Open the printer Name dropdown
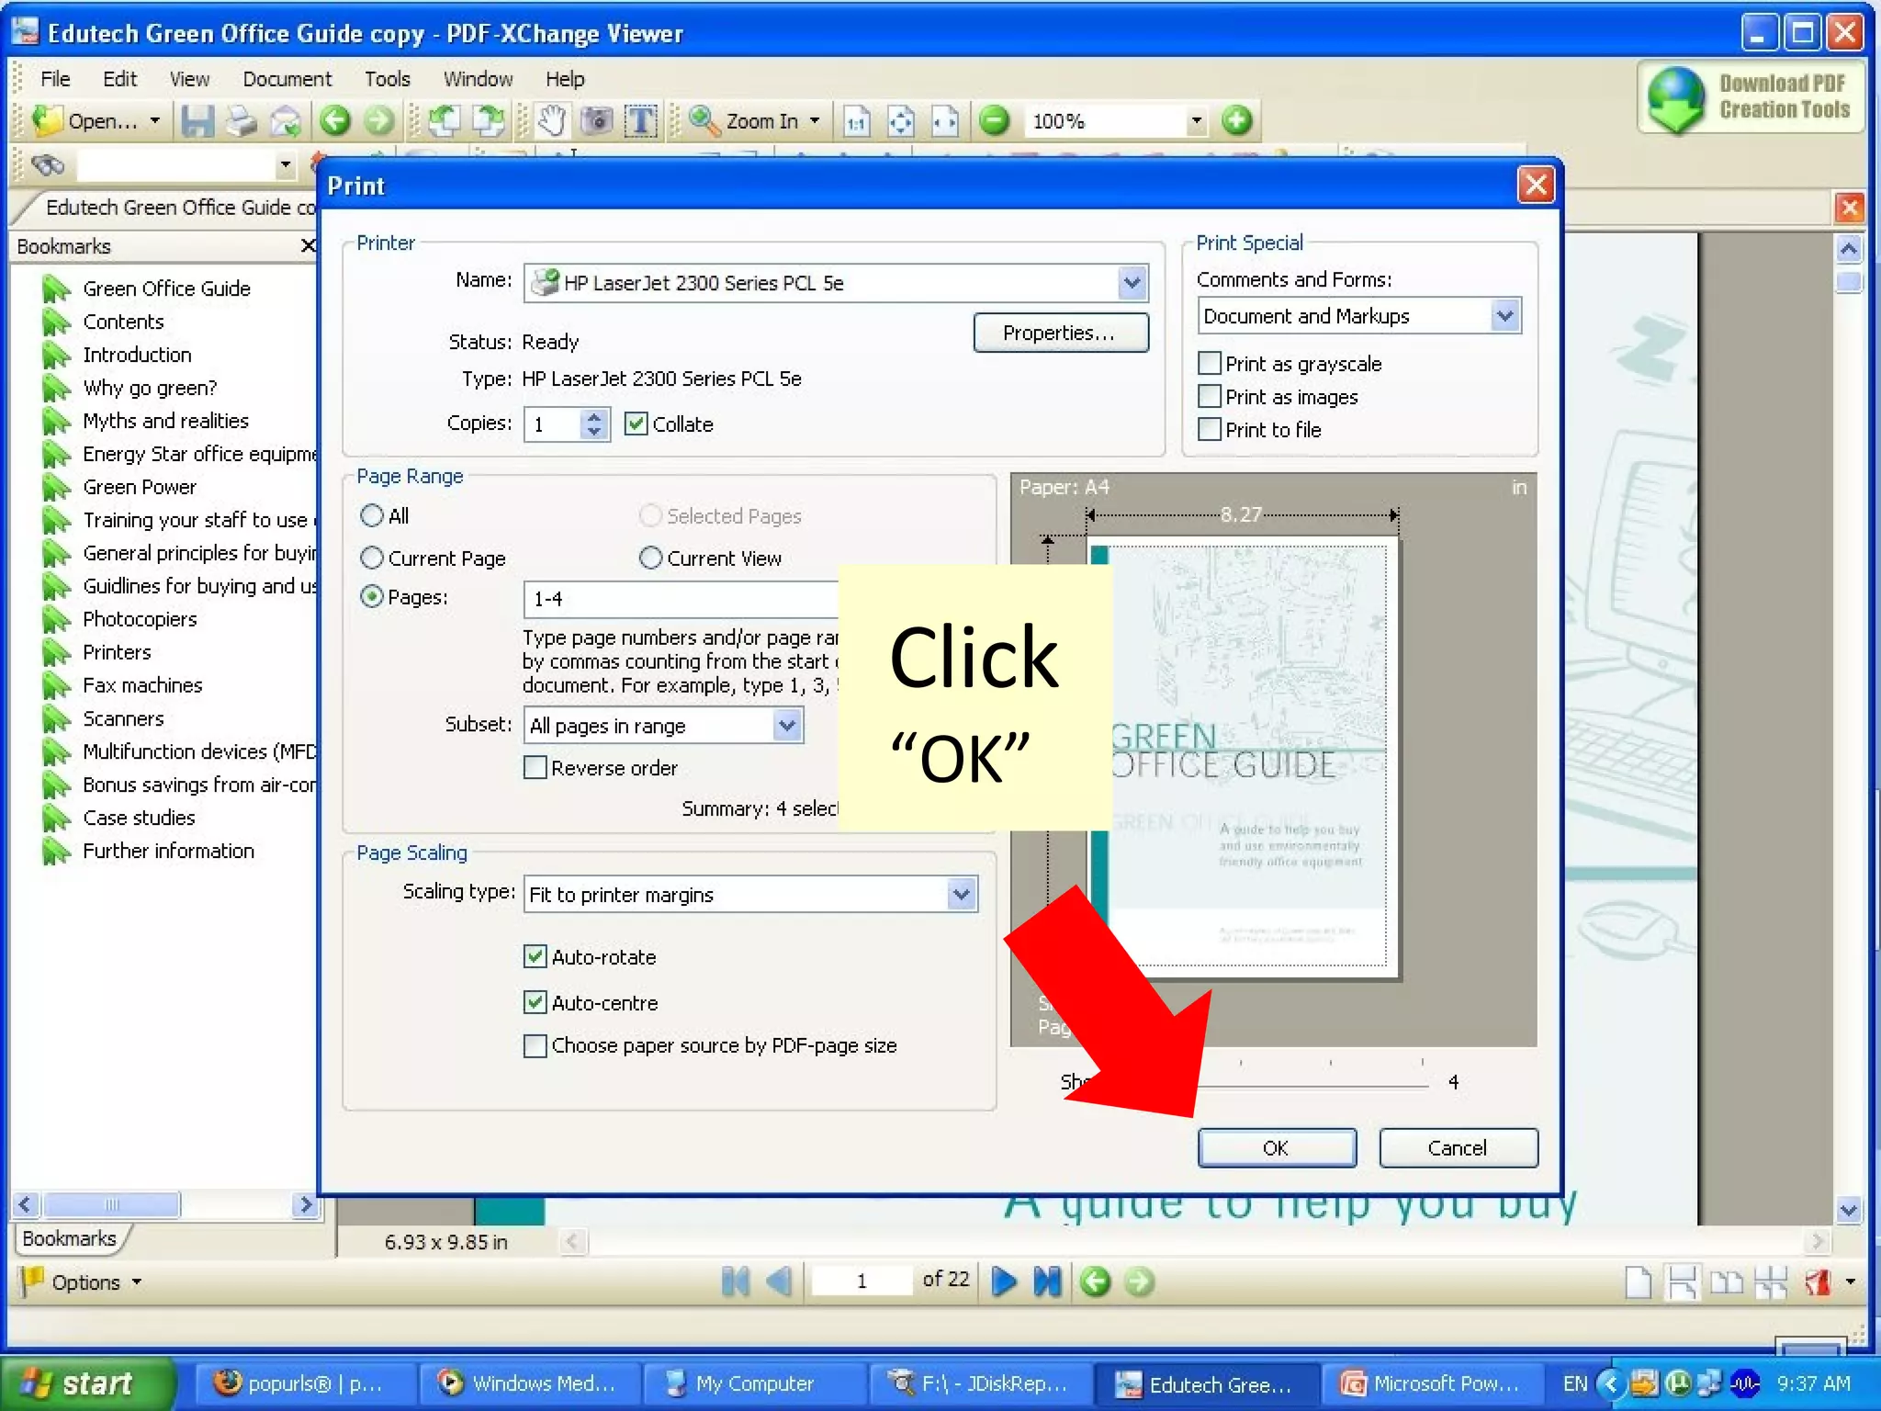Screen dimensions: 1881x1411 [1132, 283]
